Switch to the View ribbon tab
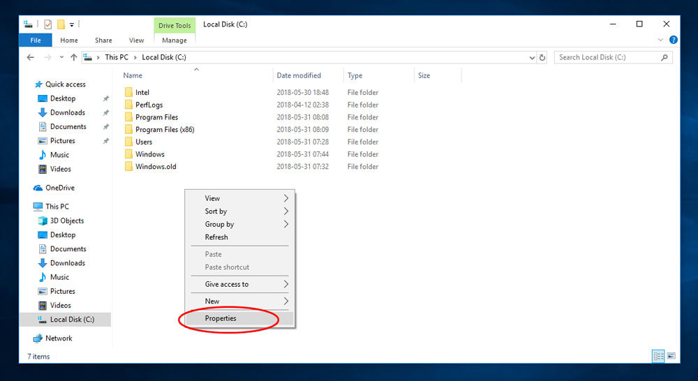The image size is (698, 381). click(136, 40)
